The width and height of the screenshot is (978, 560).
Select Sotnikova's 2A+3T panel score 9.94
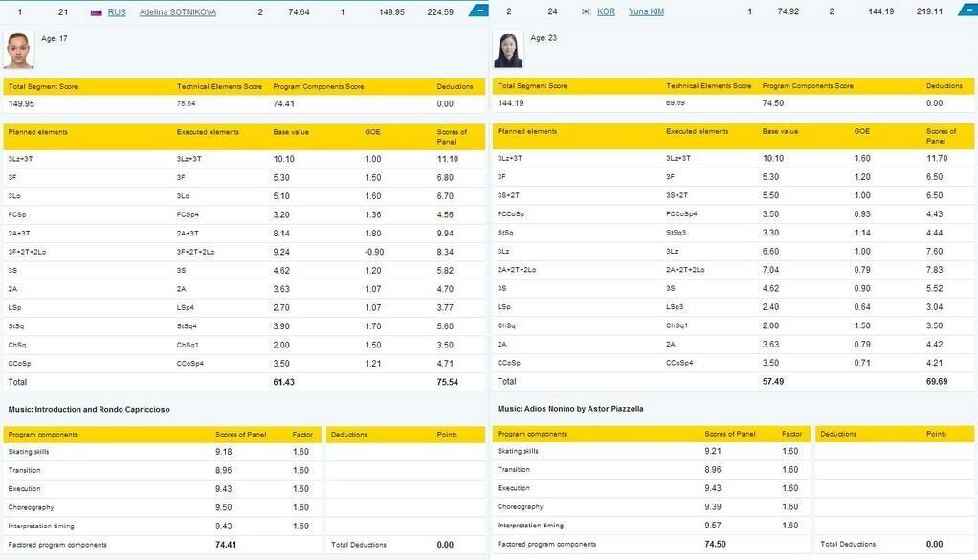click(x=445, y=234)
